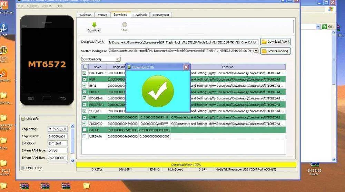Screen dimensions: 345x192
Task: Open the yellow folder beside WinRAR archives
Action: [87, 186]
